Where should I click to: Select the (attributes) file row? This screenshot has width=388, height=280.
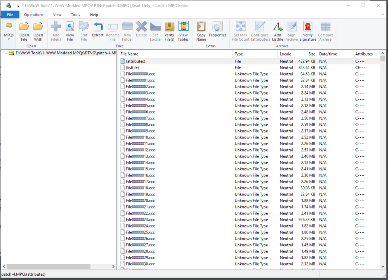[249, 61]
